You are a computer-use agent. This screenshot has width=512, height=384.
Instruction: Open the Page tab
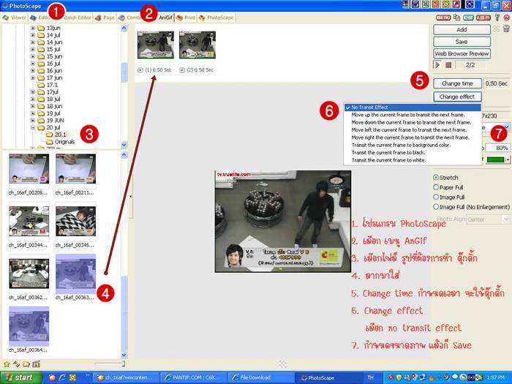coord(105,18)
